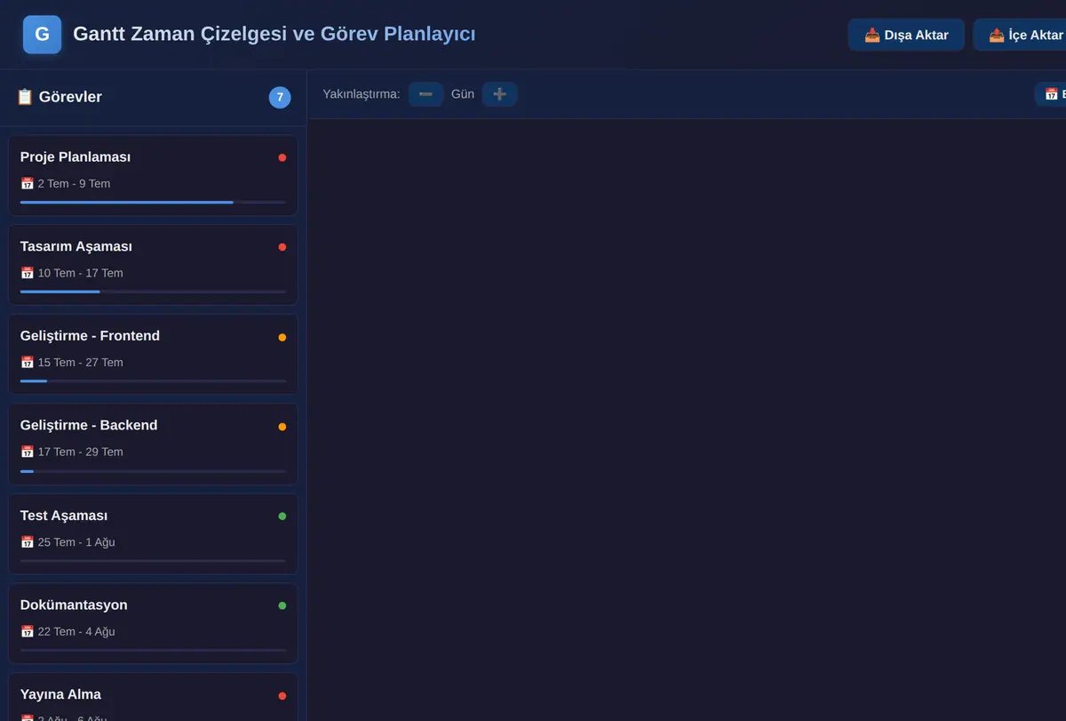Select the Geliştirme - Frontend task

(x=153, y=354)
